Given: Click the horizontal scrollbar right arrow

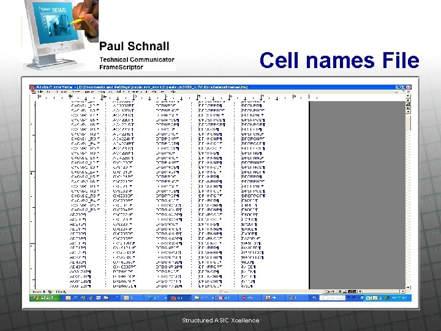Looking at the screenshot, I should click(x=403, y=292).
